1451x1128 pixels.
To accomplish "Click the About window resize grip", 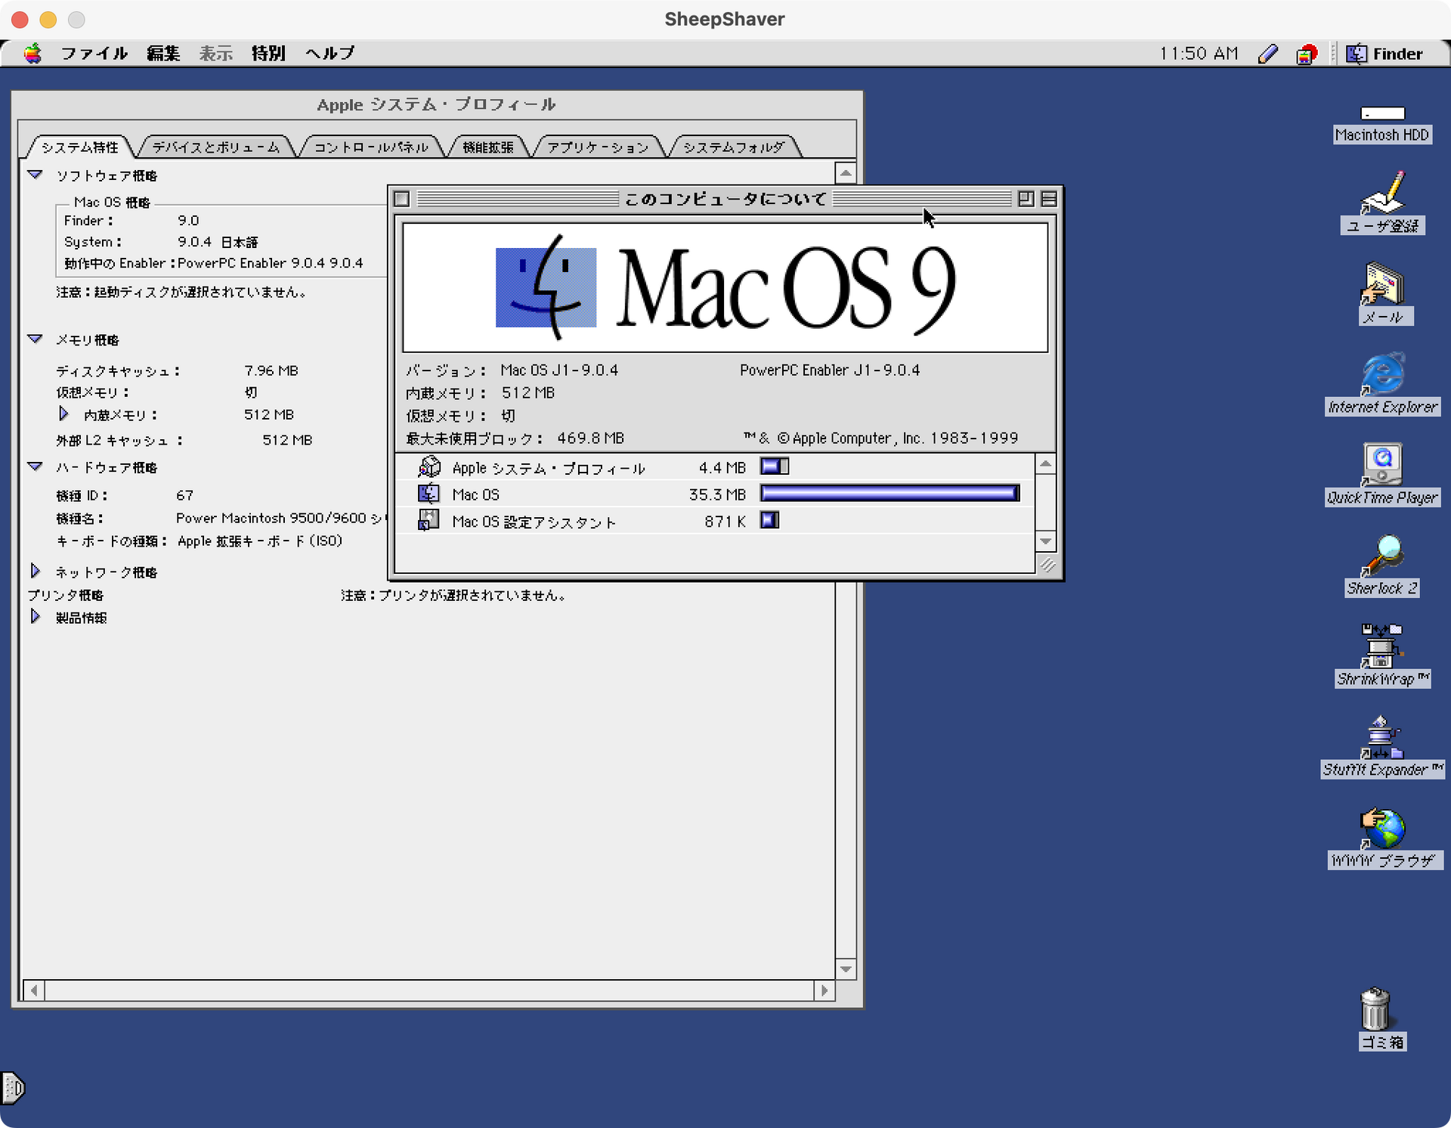I will (1047, 564).
